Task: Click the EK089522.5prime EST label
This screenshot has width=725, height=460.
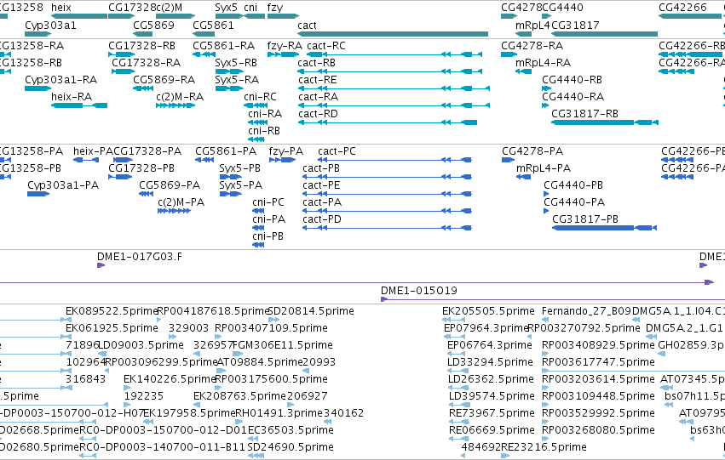Action: point(112,311)
